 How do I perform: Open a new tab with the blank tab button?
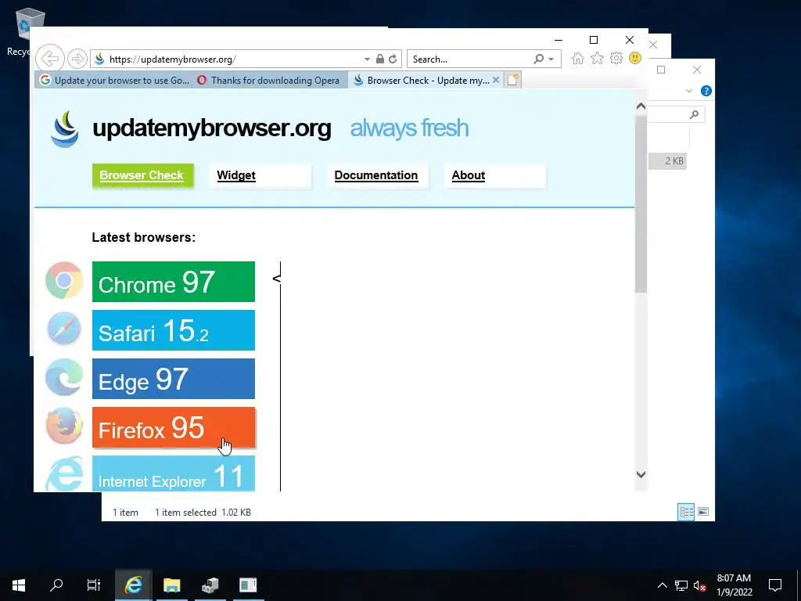pos(513,80)
